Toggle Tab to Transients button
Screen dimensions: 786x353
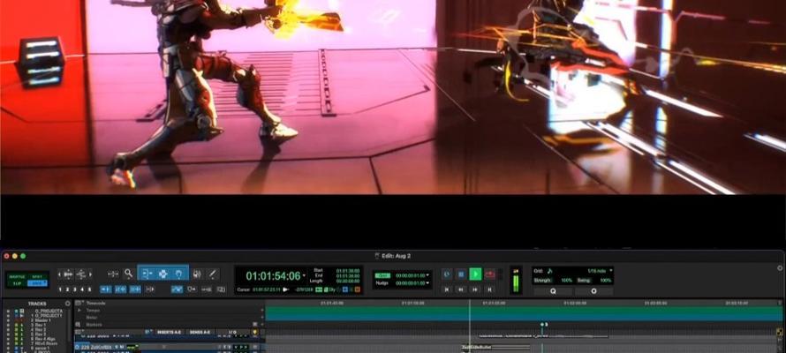click(x=106, y=289)
